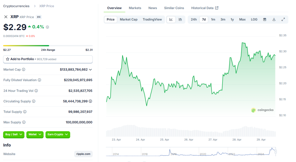Open the Total Supply info icon
This screenshot has height=162, width=296.
(25, 112)
